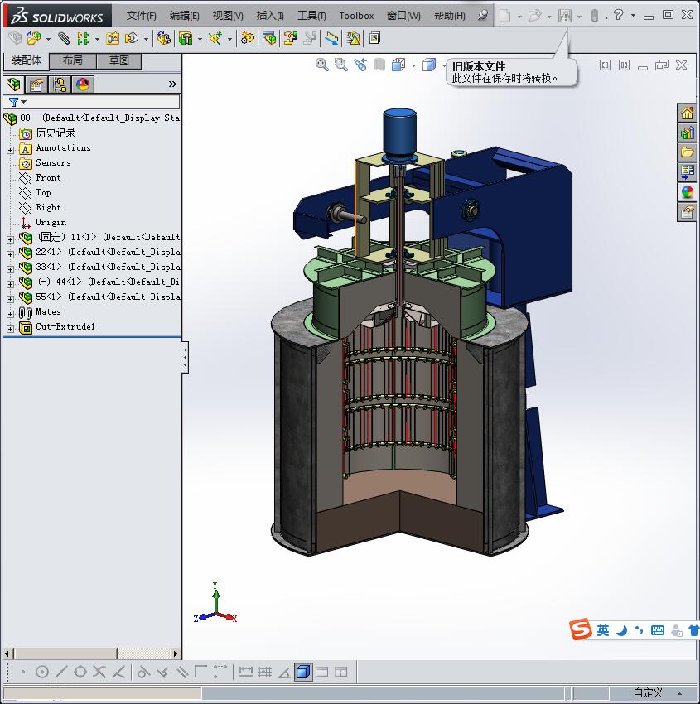Expand the Mates folder in the tree

pos(10,313)
